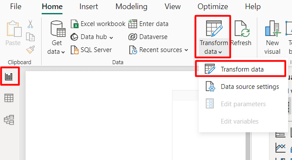Image resolution: width=292 pixels, height=160 pixels.
Task: Expand the Recent sources dropdown arrow
Action: pyautogui.click(x=186, y=50)
